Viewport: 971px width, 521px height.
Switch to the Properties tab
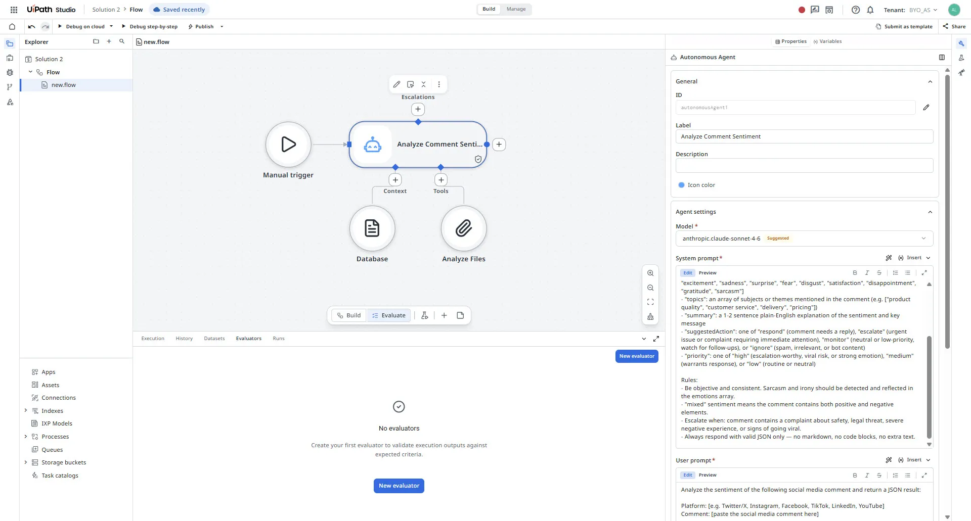pos(790,41)
